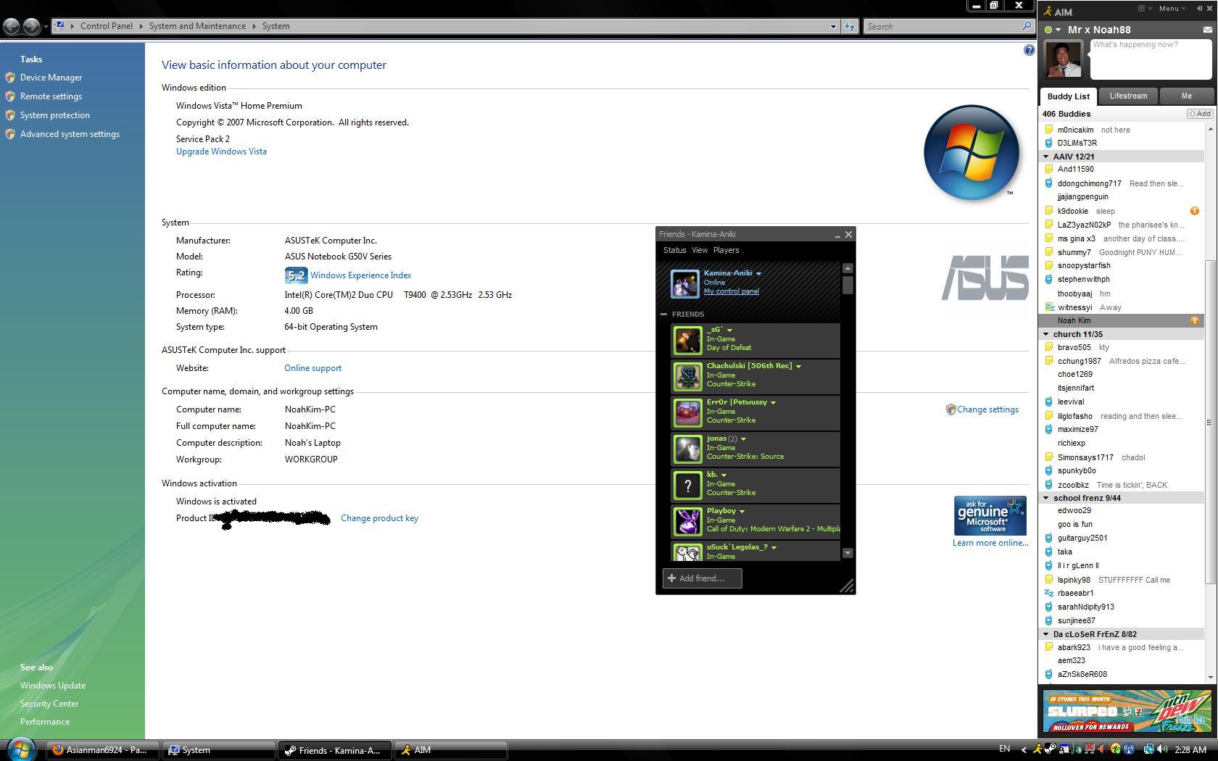1218x761 pixels.
Task: Open Status menu in Steam Friends window
Action: coord(674,250)
